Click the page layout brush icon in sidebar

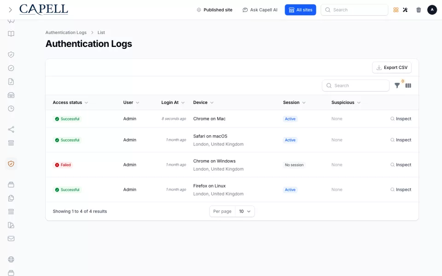coord(11,225)
